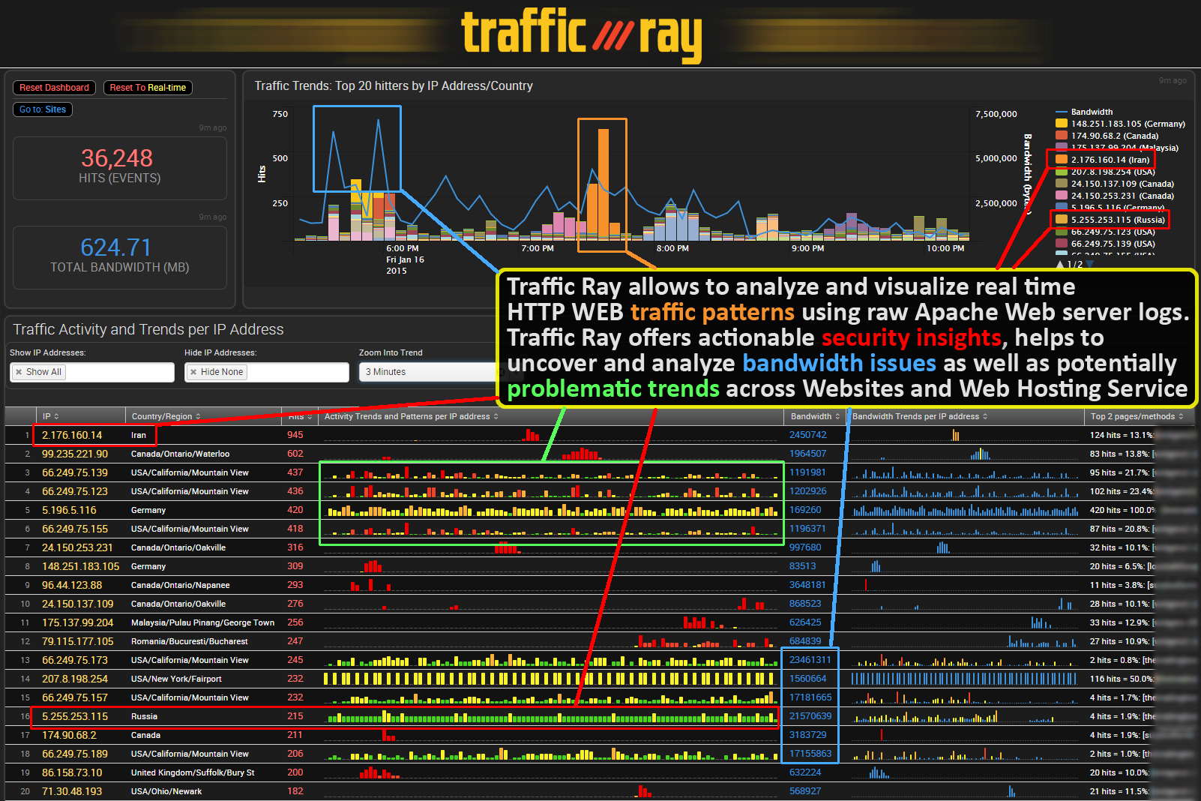Click the 624.71 Total Bandwidth panel

tap(120, 257)
